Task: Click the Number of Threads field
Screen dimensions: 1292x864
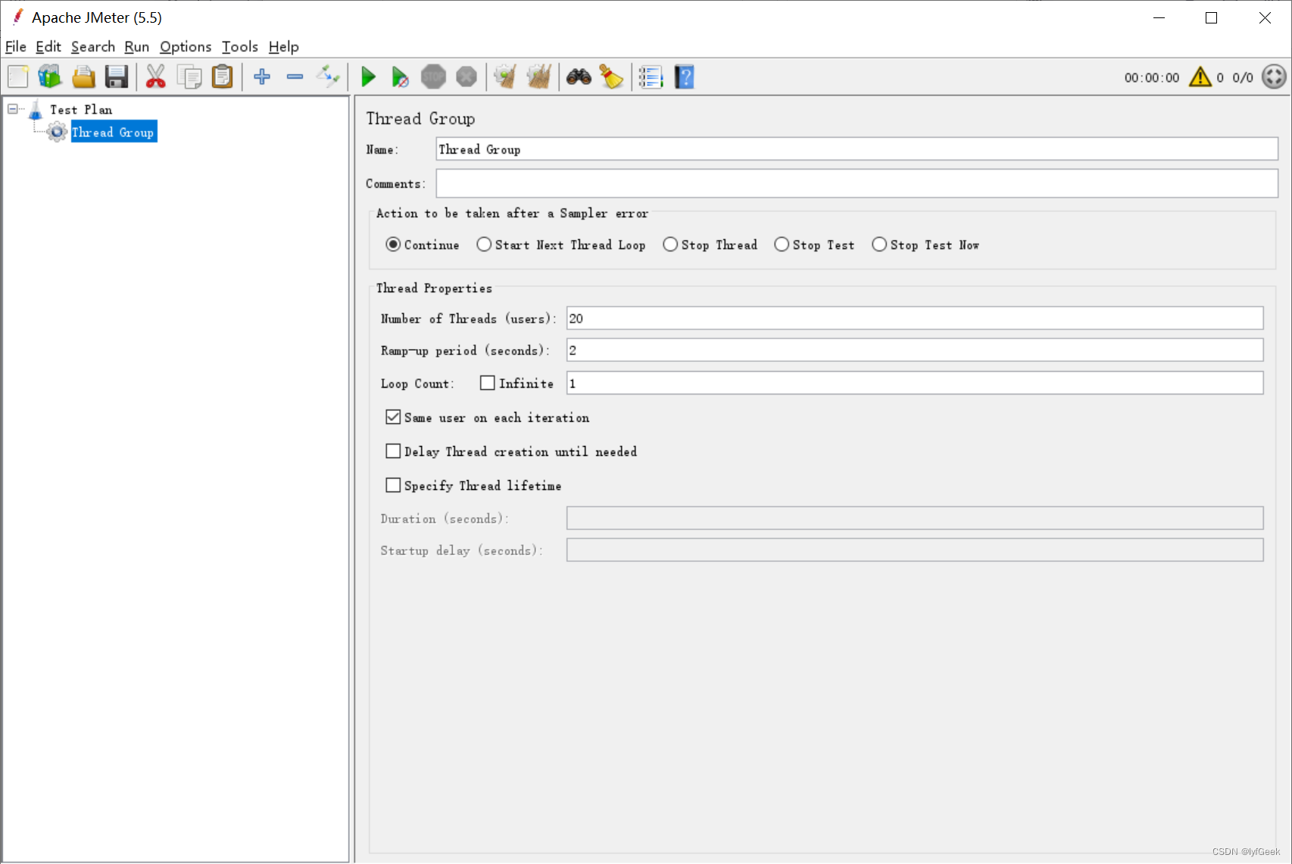Action: (x=915, y=318)
